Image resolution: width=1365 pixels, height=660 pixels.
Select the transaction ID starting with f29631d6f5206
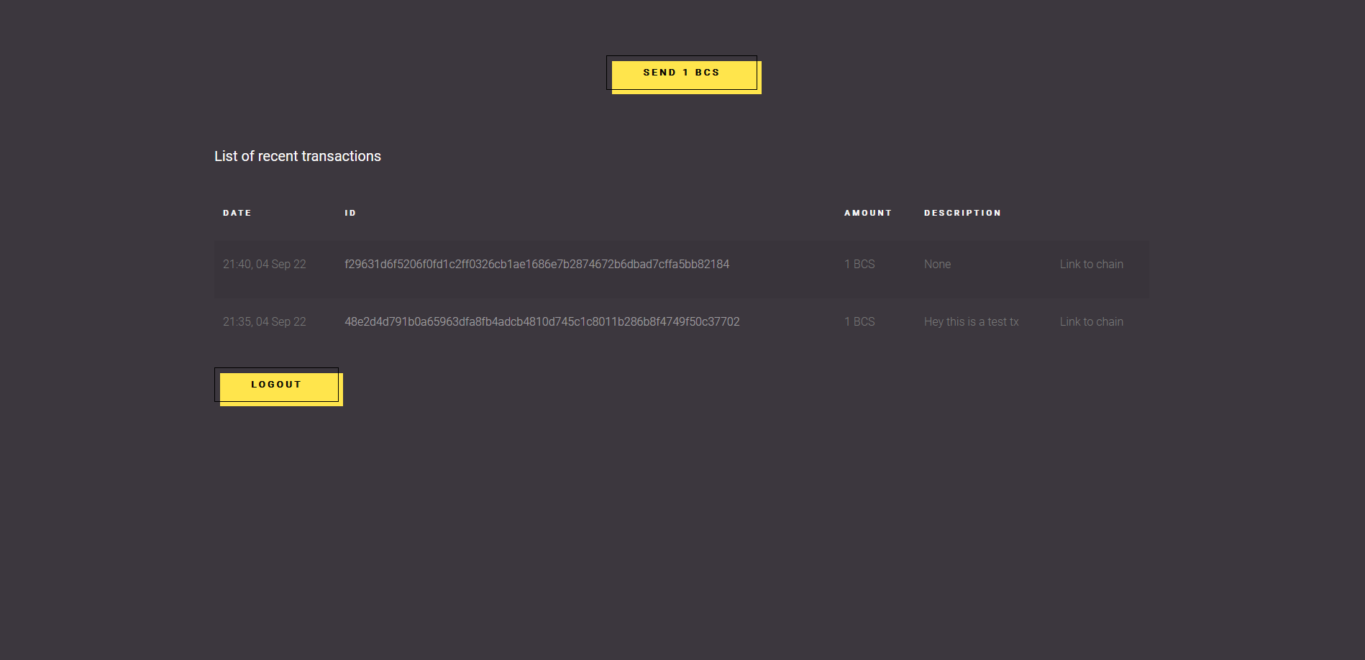click(x=537, y=264)
